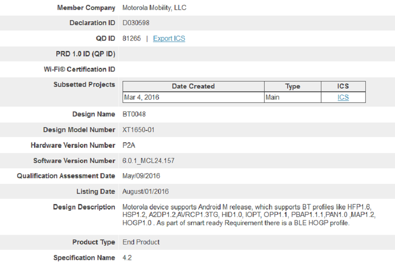Viewport: 395px width, 265px height.
Task: Click the Specification Name value 4.2
Action: 127,258
